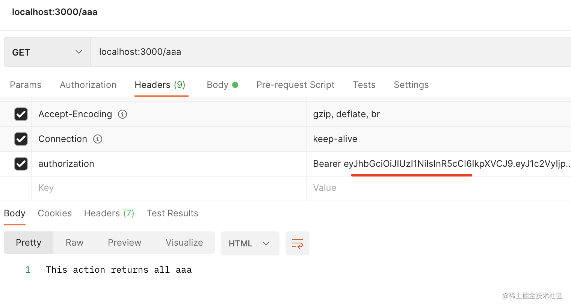
Task: Switch response view to Raw
Action: click(74, 243)
